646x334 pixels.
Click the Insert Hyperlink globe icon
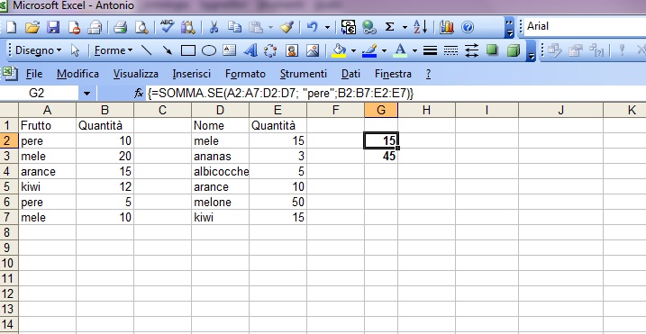(x=369, y=27)
